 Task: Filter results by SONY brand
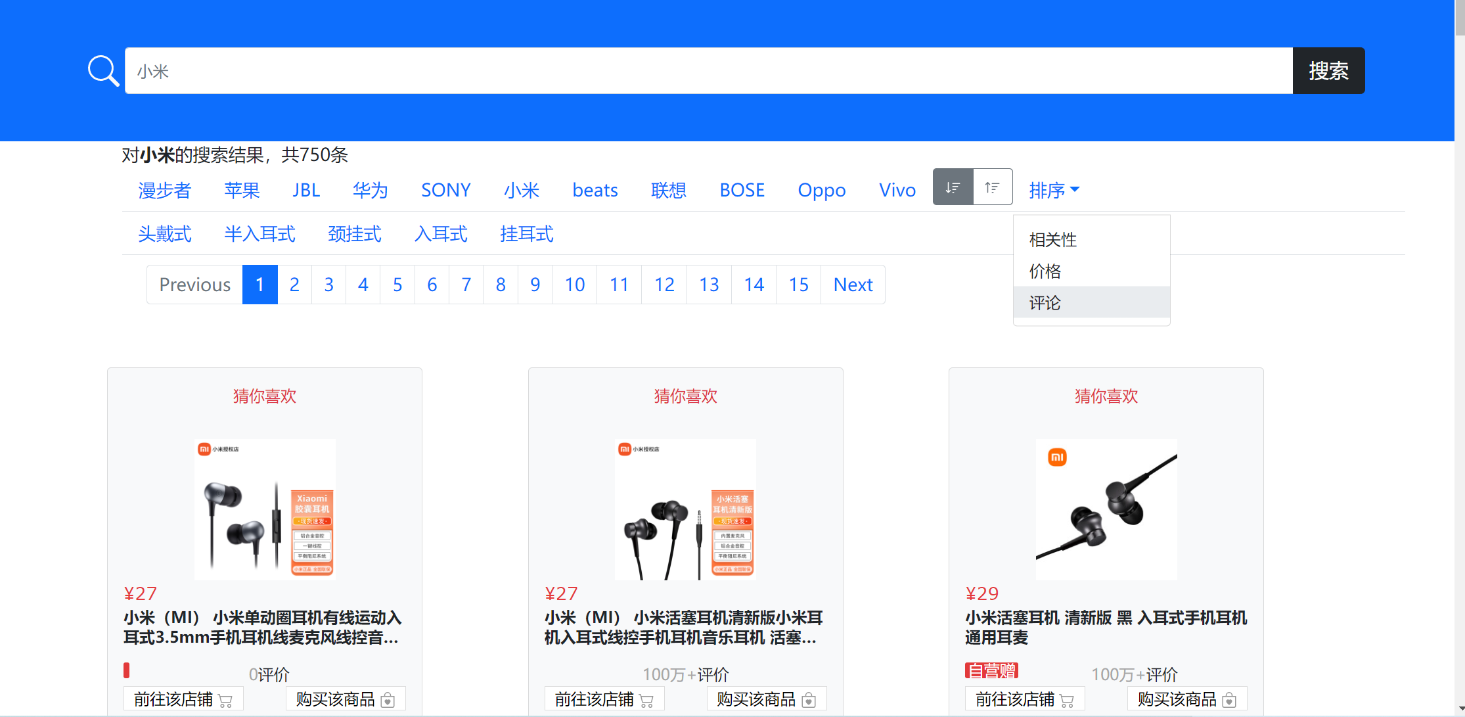(x=445, y=190)
